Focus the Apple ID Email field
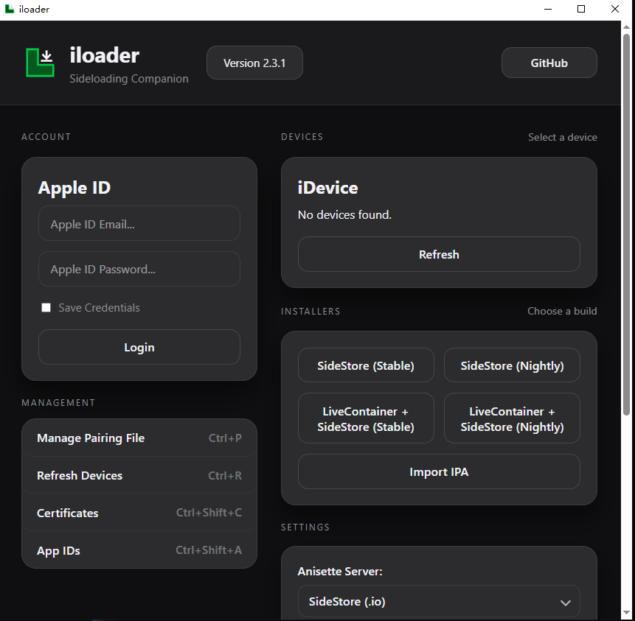Viewport: 635px width, 621px height. [x=139, y=224]
